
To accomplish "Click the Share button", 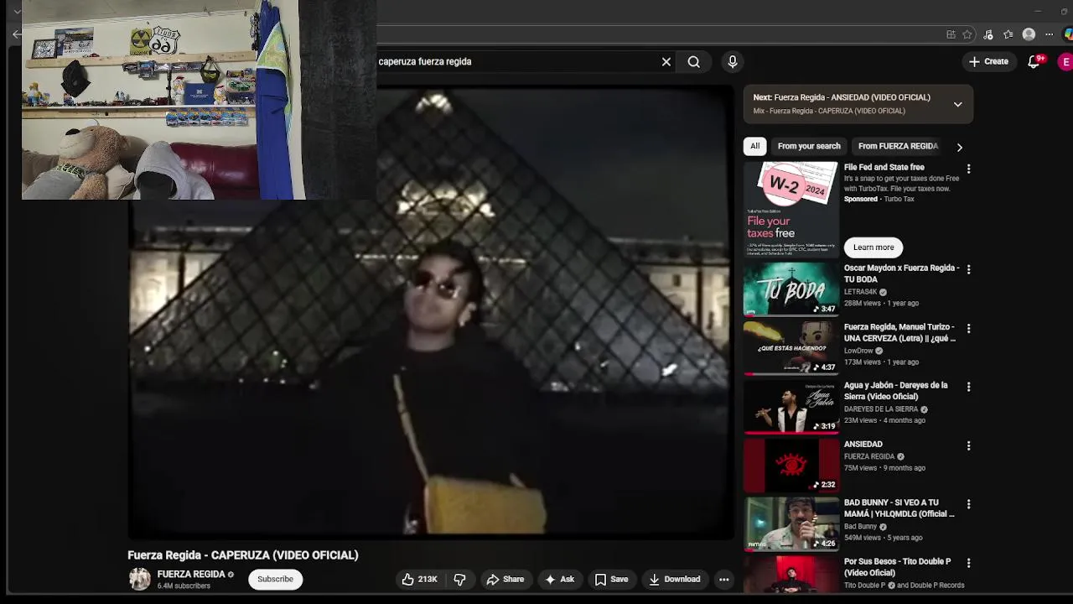I will click(505, 579).
